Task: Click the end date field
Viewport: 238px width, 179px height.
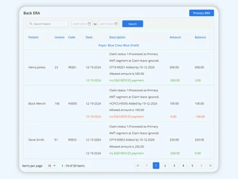Action: [109, 24]
